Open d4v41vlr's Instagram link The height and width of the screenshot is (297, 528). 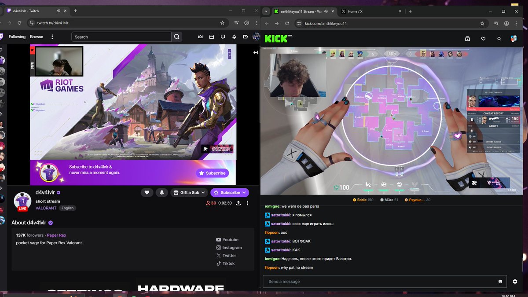(x=229, y=248)
